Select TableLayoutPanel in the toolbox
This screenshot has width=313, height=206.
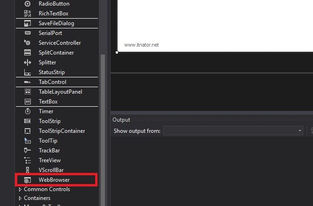point(60,92)
